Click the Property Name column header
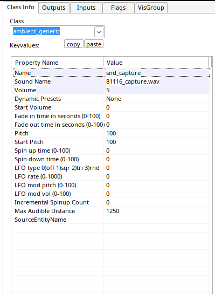 tap(58, 63)
